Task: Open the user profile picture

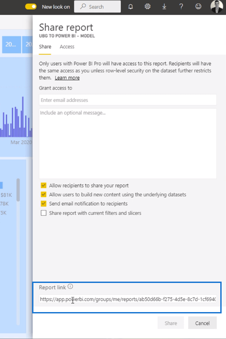Action: coord(217,7)
